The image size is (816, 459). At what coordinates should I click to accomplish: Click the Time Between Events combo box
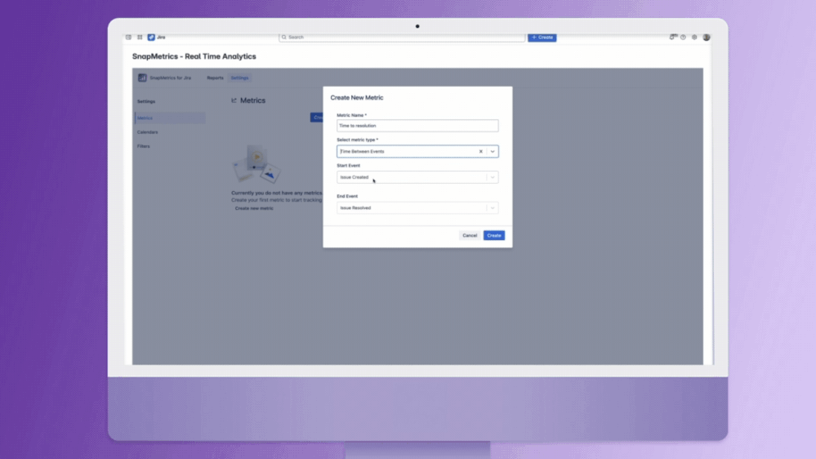coord(417,151)
